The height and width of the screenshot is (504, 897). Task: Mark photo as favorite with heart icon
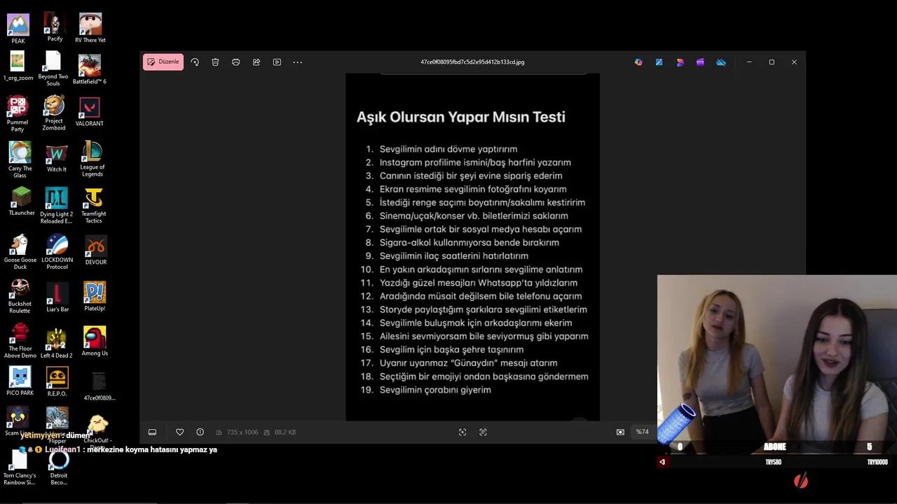click(x=179, y=432)
